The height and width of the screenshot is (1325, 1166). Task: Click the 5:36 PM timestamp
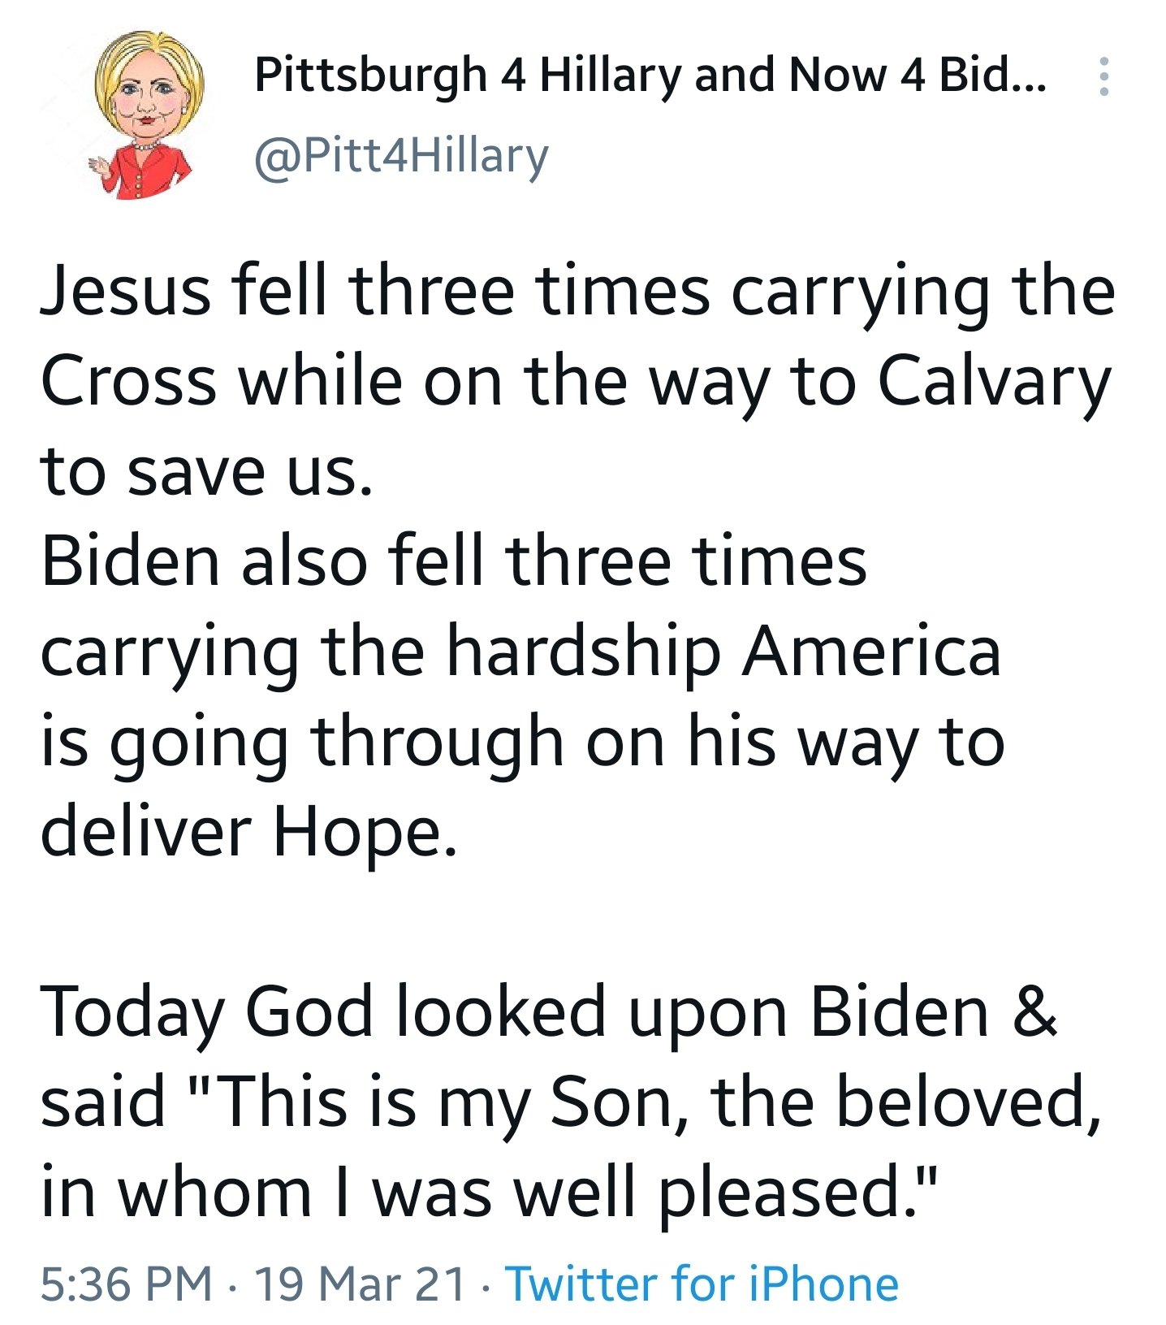pos(126,1284)
